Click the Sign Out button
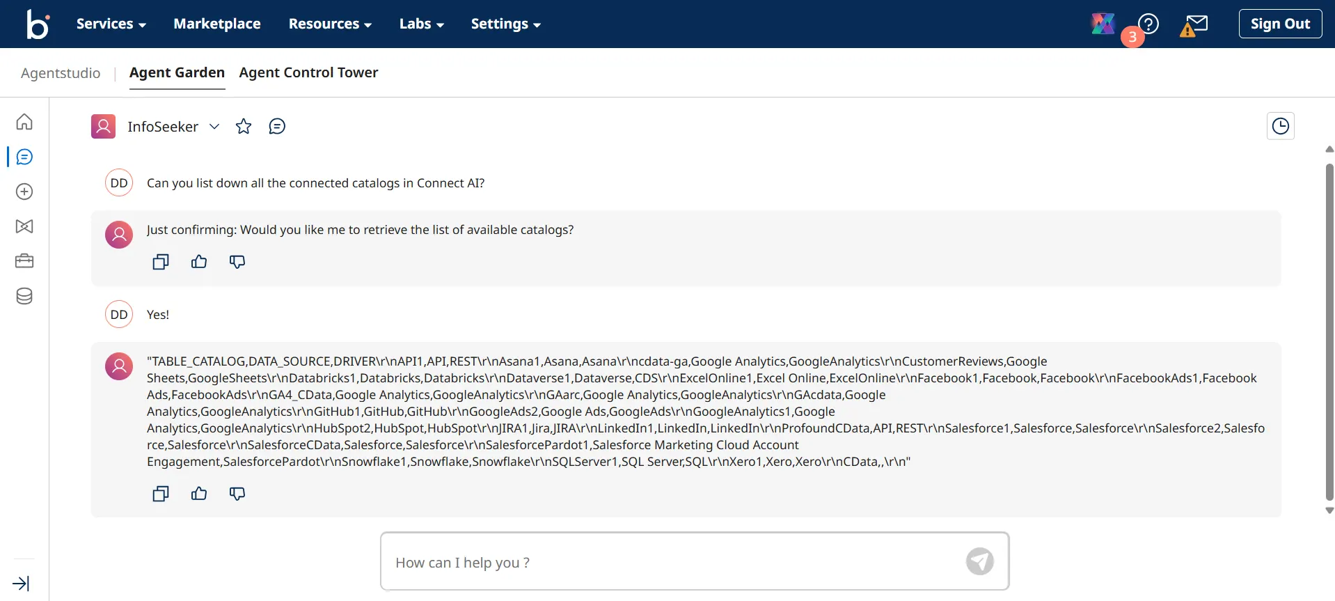The width and height of the screenshot is (1335, 601). (x=1279, y=24)
